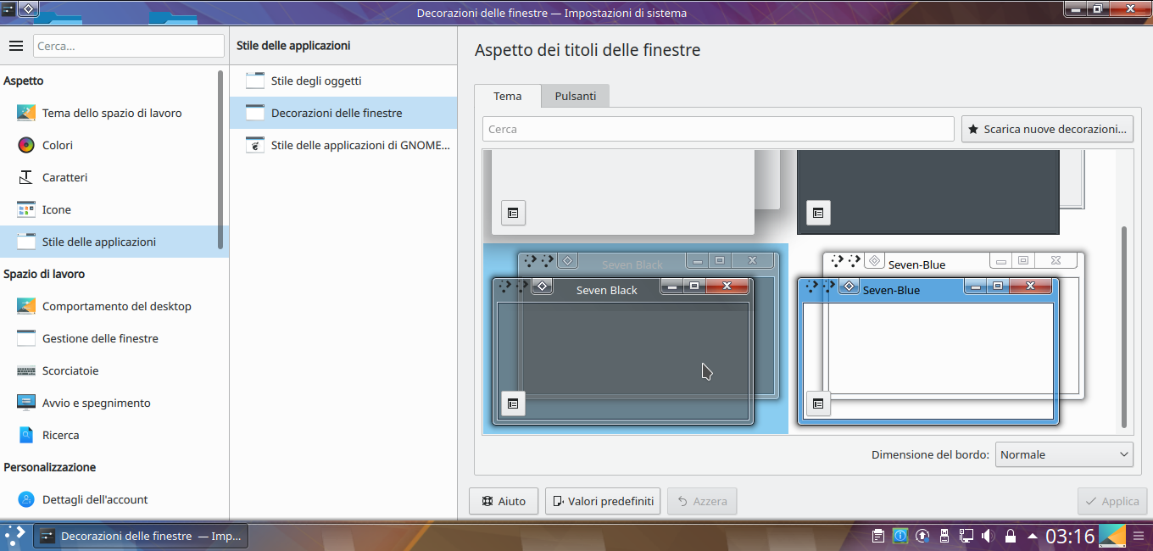
Task: Select Stile delle applicazioni in sidebar
Action: coord(110,242)
